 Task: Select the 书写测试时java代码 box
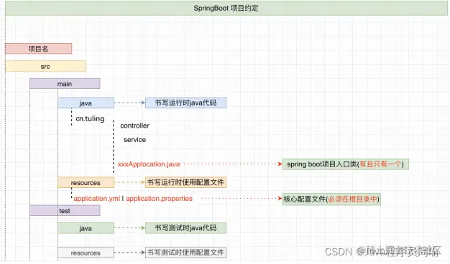pyautogui.click(x=185, y=228)
